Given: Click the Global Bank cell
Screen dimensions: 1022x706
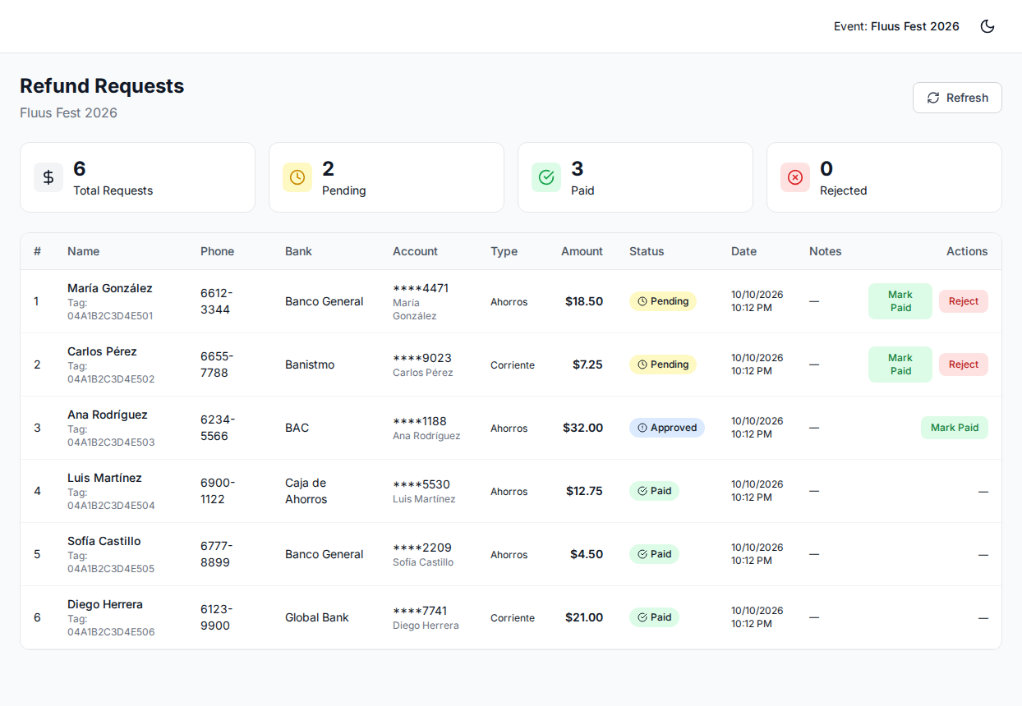Looking at the screenshot, I should [x=317, y=617].
